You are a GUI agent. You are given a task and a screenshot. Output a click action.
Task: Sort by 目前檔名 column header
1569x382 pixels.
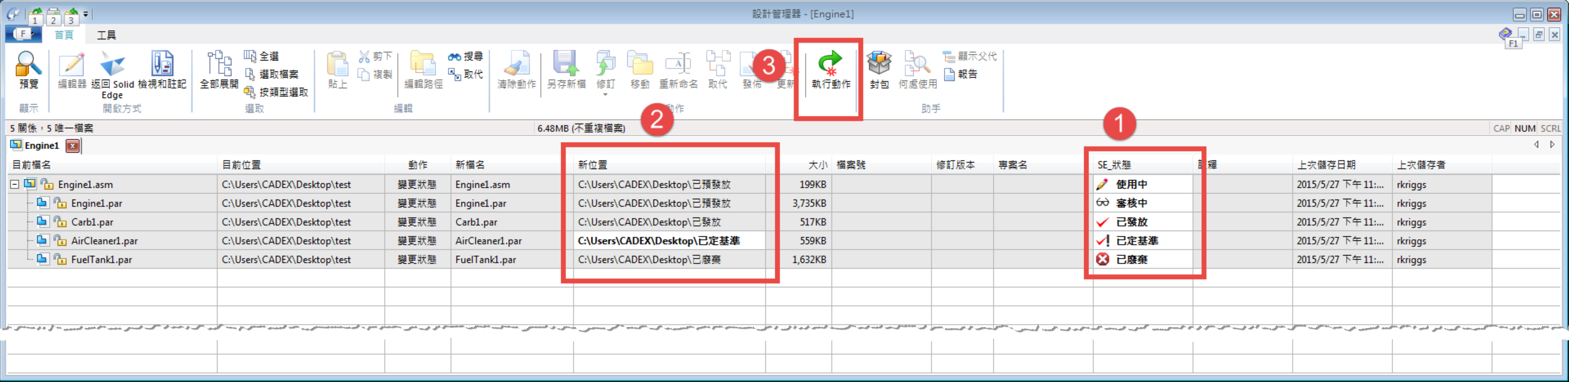pyautogui.click(x=112, y=165)
